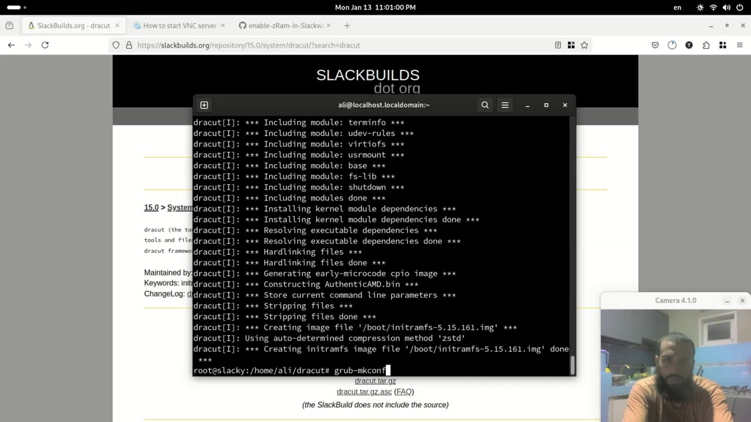Open the clock and calendar menu
Screen dimensions: 751x422
pyautogui.click(x=375, y=7)
